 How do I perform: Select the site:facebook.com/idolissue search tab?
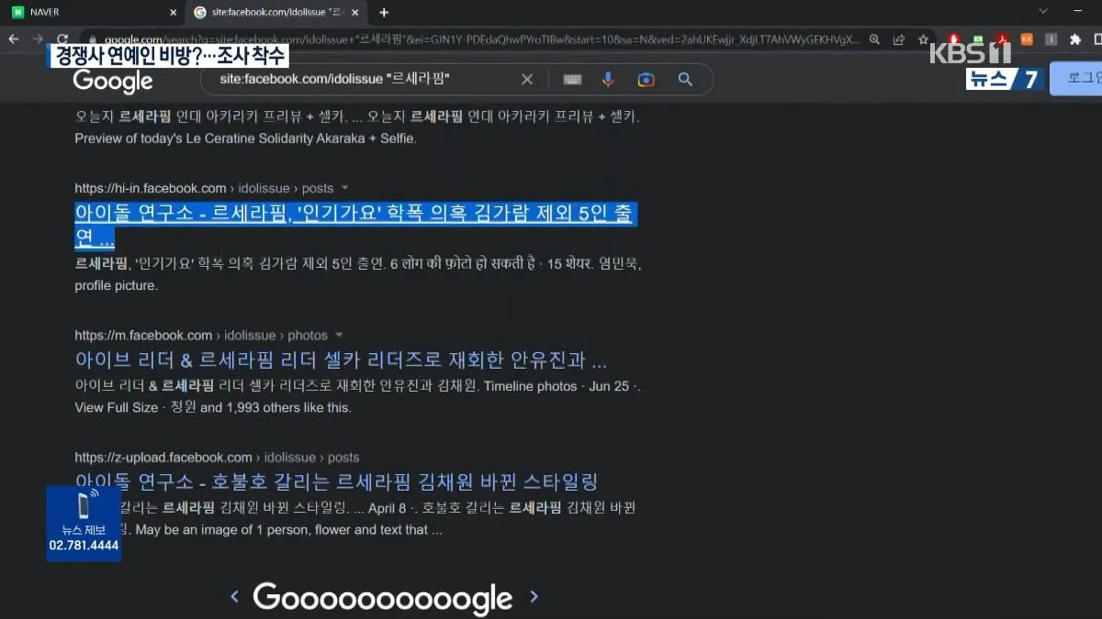coord(275,13)
